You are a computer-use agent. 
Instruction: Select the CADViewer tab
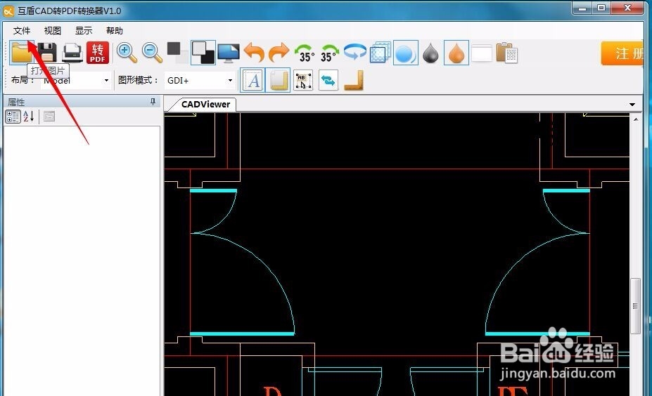[205, 105]
